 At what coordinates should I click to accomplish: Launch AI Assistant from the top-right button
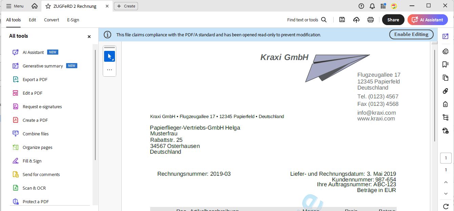[x=428, y=20]
